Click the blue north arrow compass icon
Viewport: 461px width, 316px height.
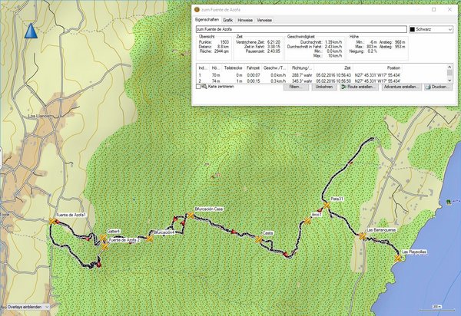click(32, 32)
